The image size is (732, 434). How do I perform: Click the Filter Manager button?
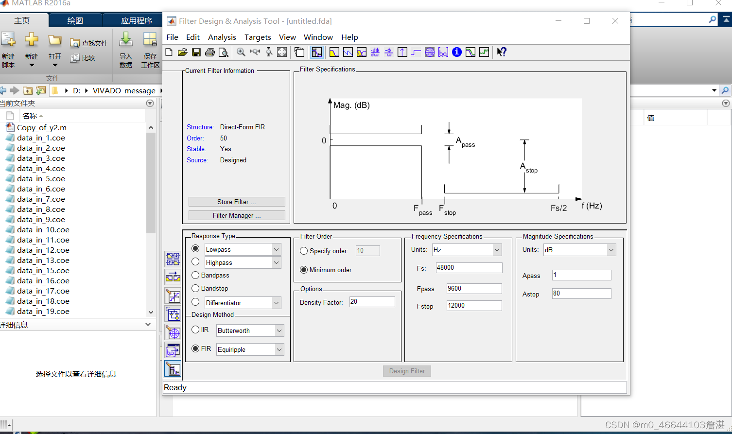coord(237,215)
